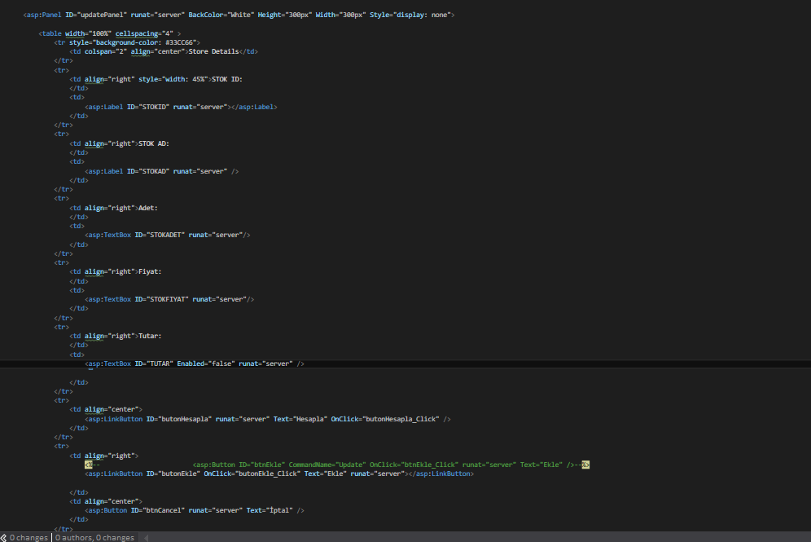Click the highlighted opening comment marker
Screen dimensions: 811x542
(89, 465)
